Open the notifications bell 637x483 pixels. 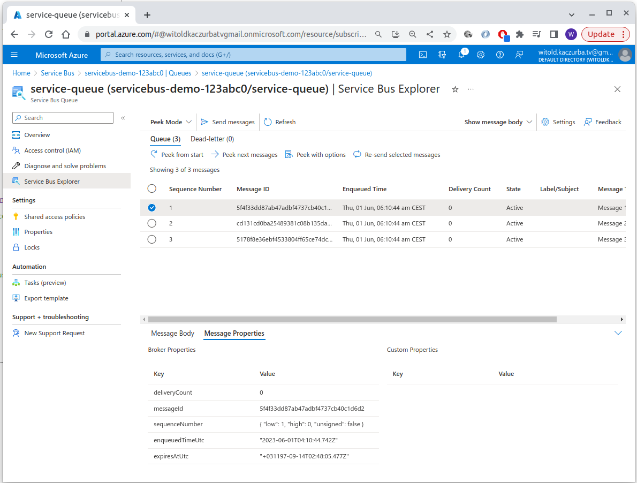pos(461,55)
